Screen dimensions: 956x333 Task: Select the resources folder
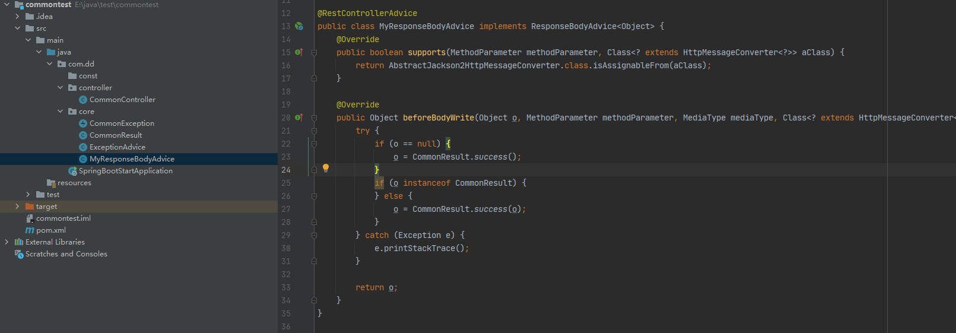[x=74, y=183]
